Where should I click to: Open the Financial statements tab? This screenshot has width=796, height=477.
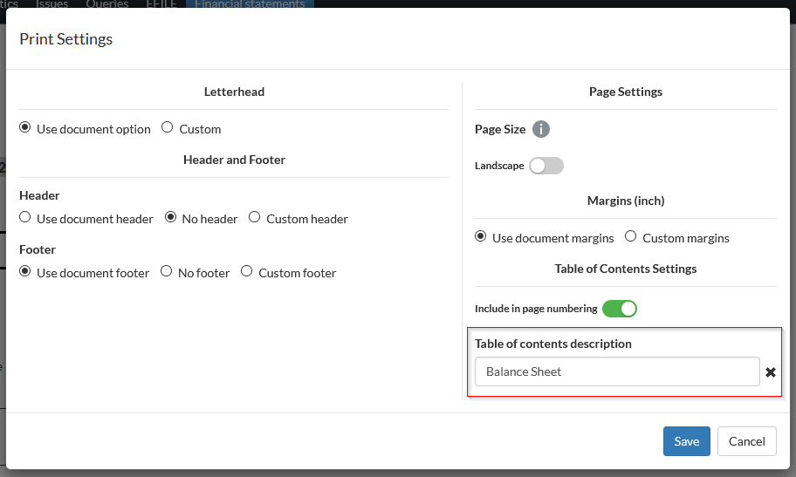(x=250, y=4)
